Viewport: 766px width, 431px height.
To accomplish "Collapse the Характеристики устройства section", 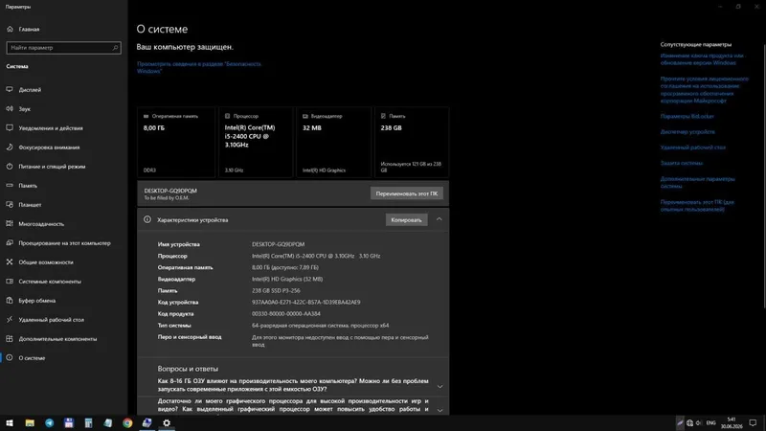I will (439, 219).
